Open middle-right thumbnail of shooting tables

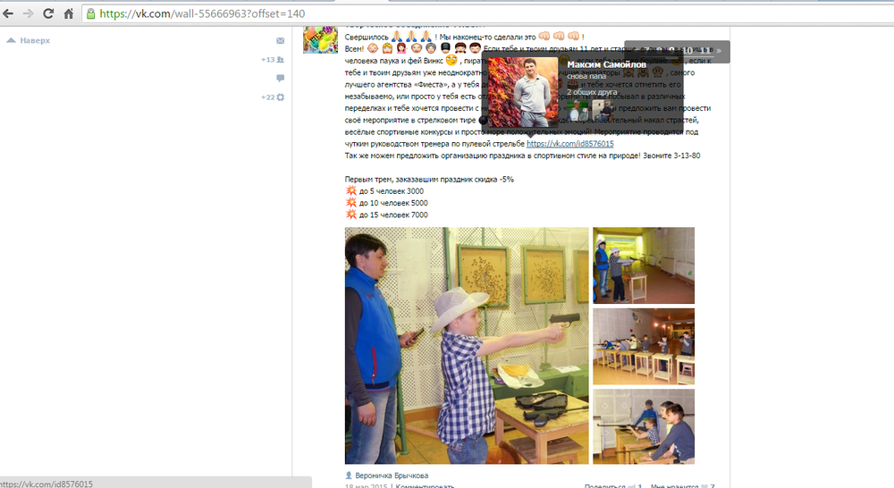[x=643, y=346]
